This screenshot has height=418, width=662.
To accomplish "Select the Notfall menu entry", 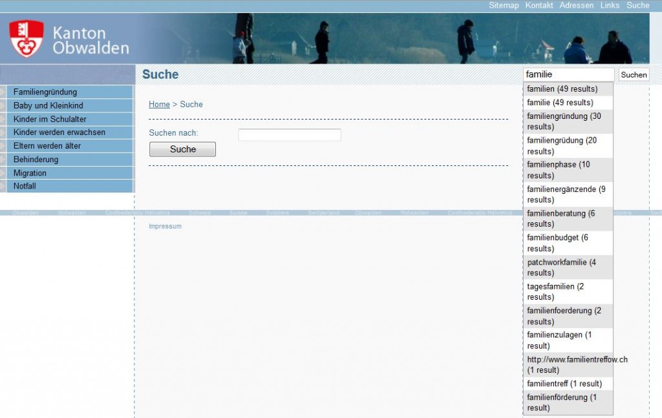I will pos(25,186).
